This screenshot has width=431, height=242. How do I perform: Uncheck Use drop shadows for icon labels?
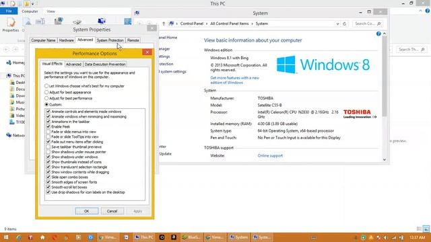48,192
